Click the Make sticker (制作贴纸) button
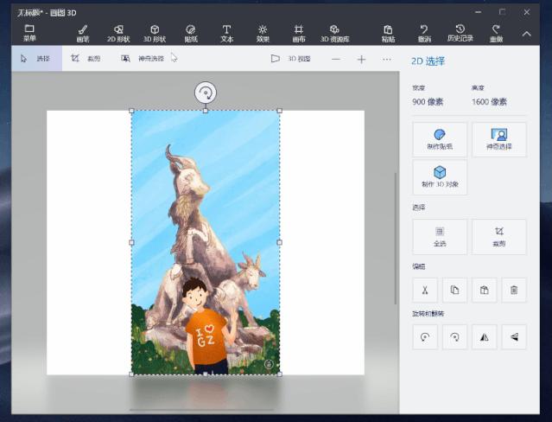The height and width of the screenshot is (422, 552). click(x=440, y=139)
